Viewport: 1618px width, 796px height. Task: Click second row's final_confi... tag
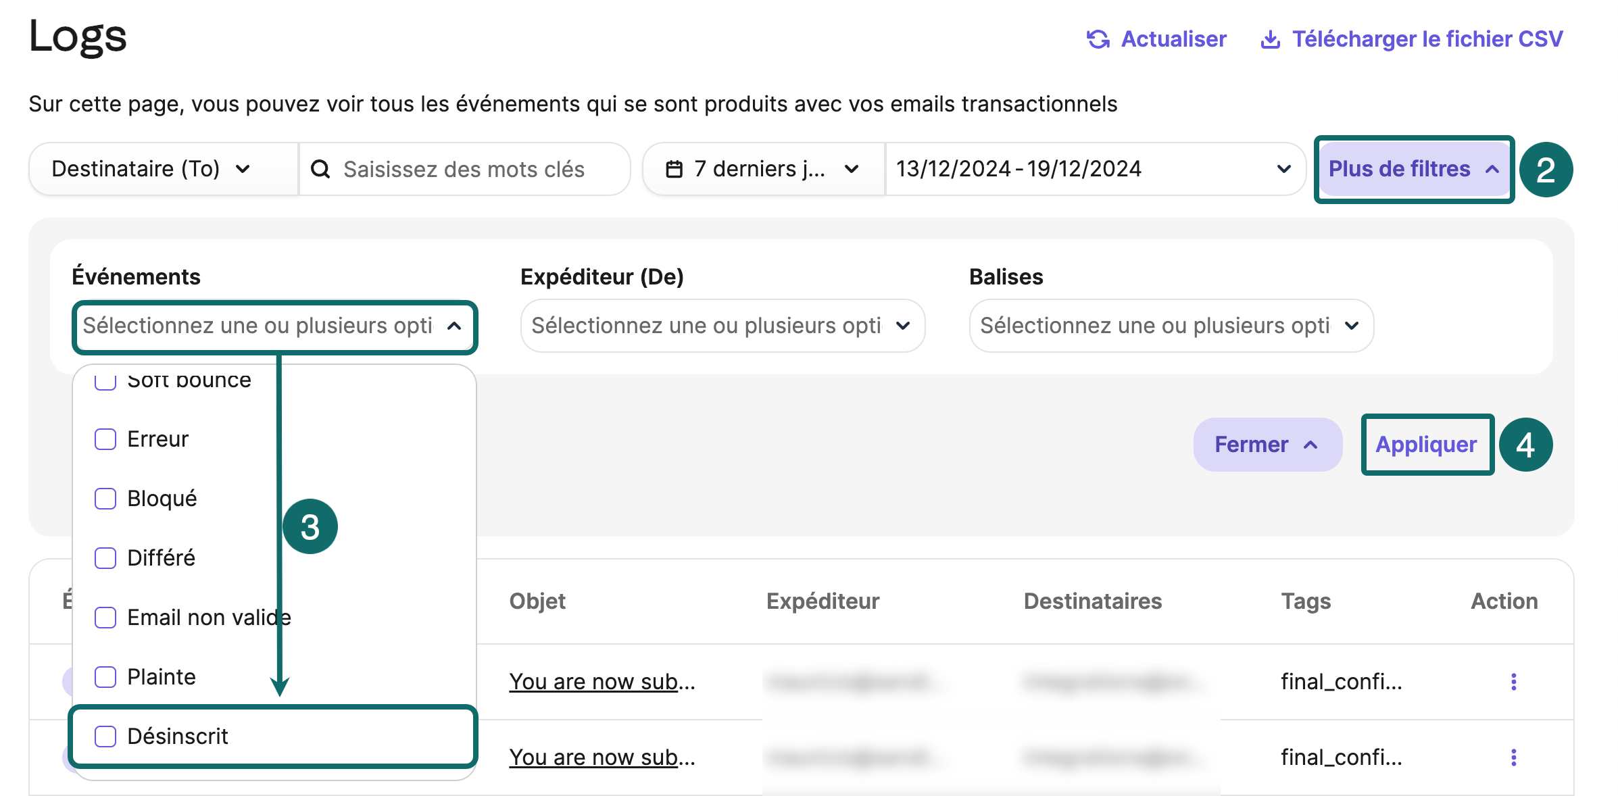(x=1342, y=757)
